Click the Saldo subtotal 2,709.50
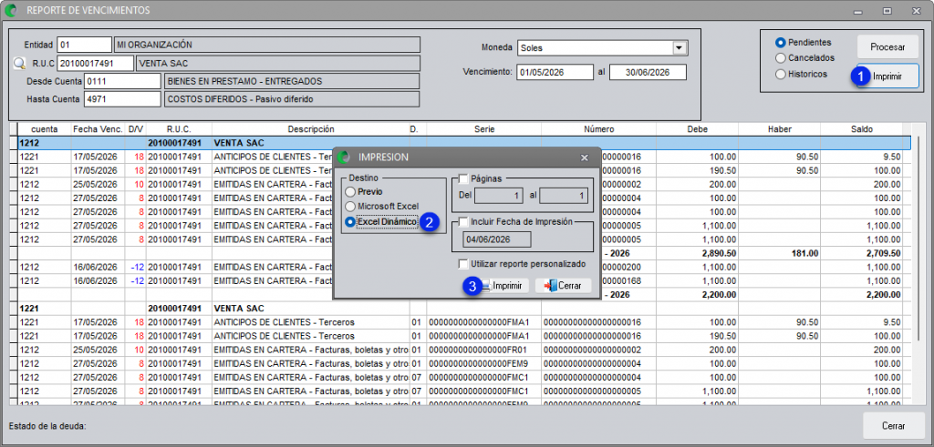The width and height of the screenshot is (934, 447). (x=882, y=253)
